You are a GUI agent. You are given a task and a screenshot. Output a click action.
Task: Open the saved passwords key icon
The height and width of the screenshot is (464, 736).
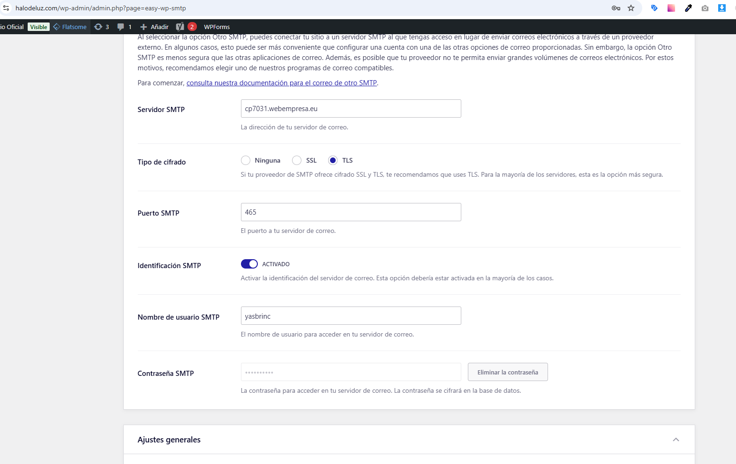click(616, 8)
